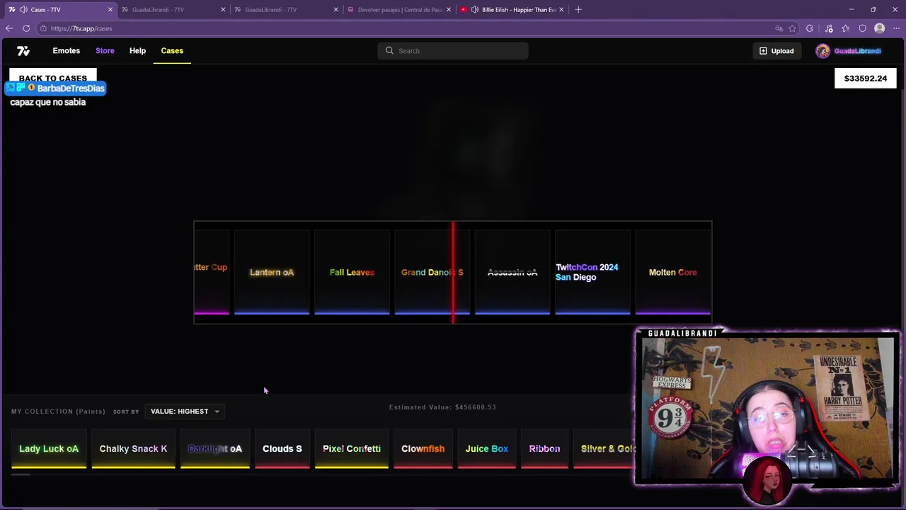The height and width of the screenshot is (510, 906).
Task: Open the media control music icon
Action: click(827, 28)
